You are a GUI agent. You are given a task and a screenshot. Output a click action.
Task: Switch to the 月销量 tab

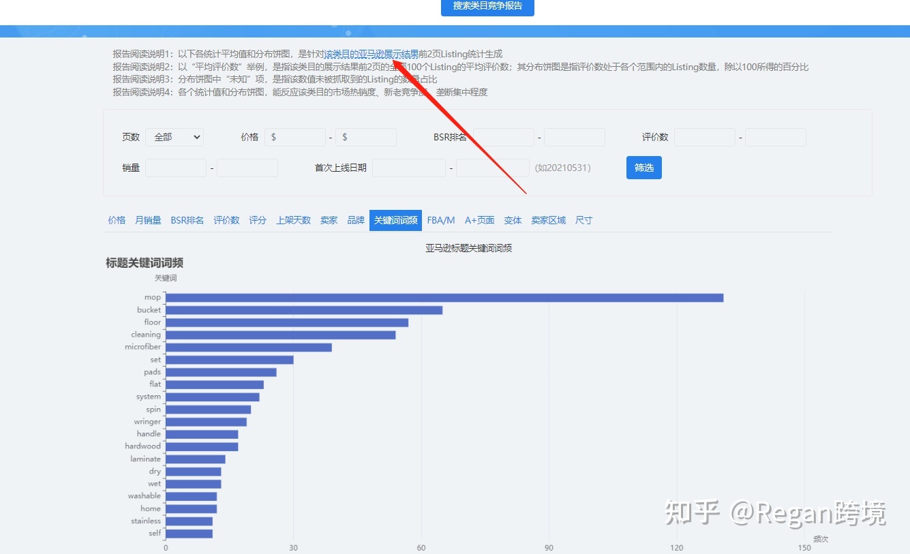pos(148,220)
